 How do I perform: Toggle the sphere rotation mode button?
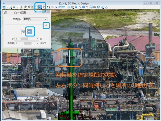29,32
